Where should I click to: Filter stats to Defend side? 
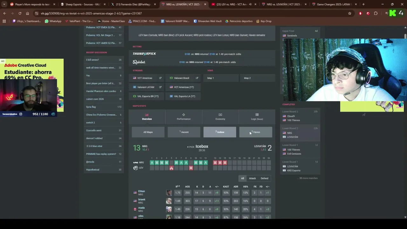coord(265,178)
